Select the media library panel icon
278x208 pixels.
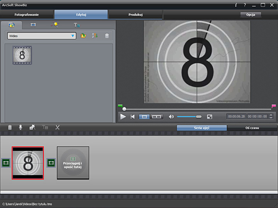(x=12, y=25)
